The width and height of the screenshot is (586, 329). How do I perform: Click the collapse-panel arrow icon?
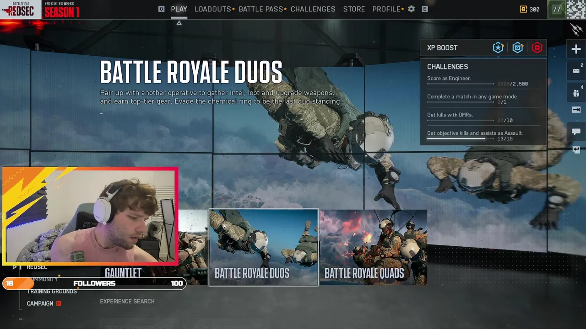click(576, 110)
